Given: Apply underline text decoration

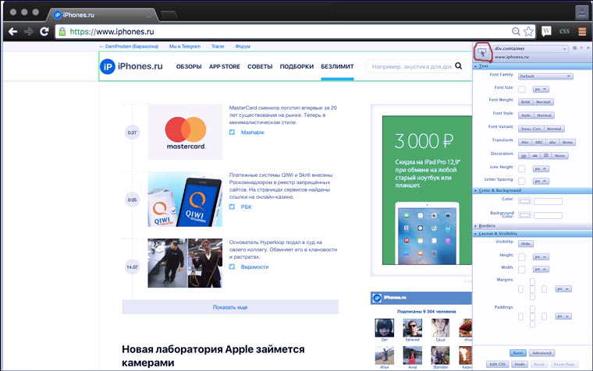Looking at the screenshot, I should pyautogui.click(x=524, y=156).
